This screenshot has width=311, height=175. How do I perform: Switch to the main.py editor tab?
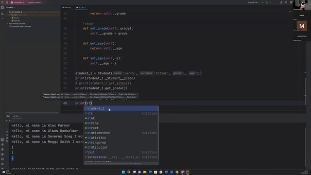click(x=67, y=8)
